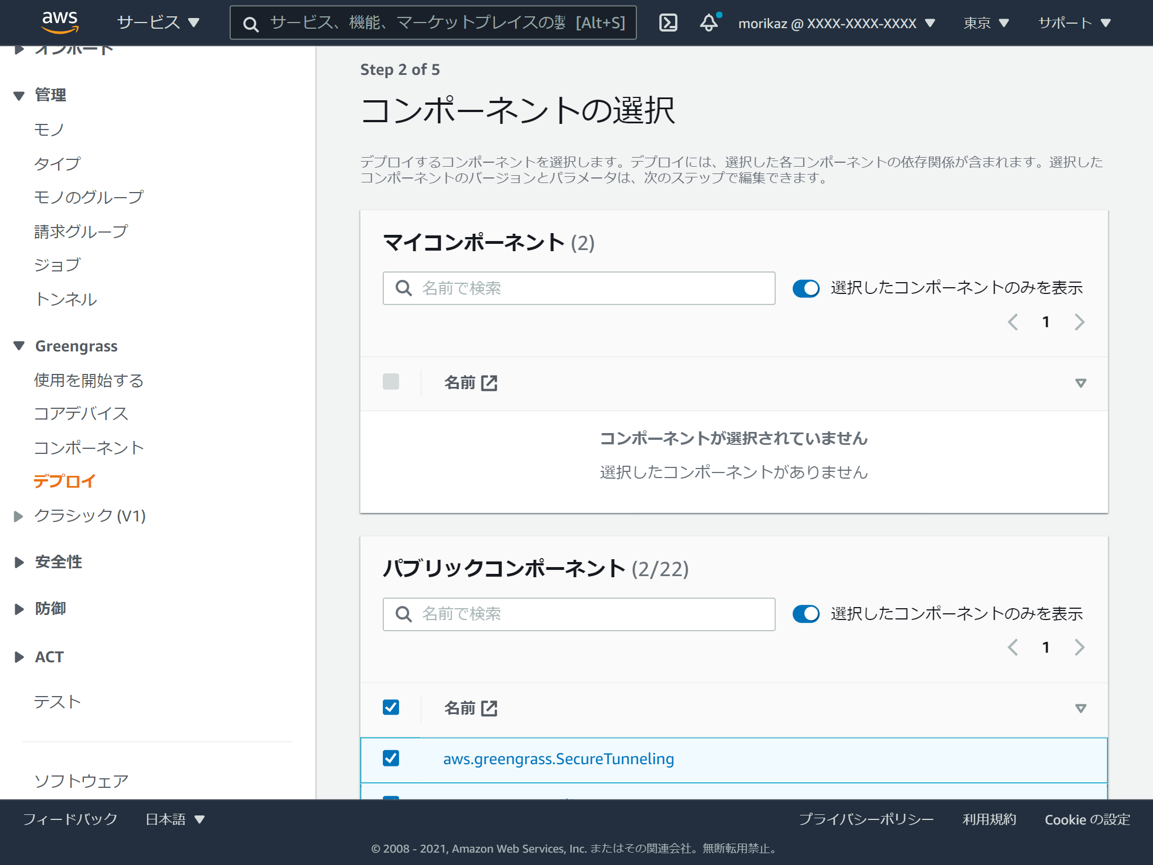Click the external link icon in パブリックコンポーネント table header
This screenshot has height=865, width=1153.
point(489,708)
